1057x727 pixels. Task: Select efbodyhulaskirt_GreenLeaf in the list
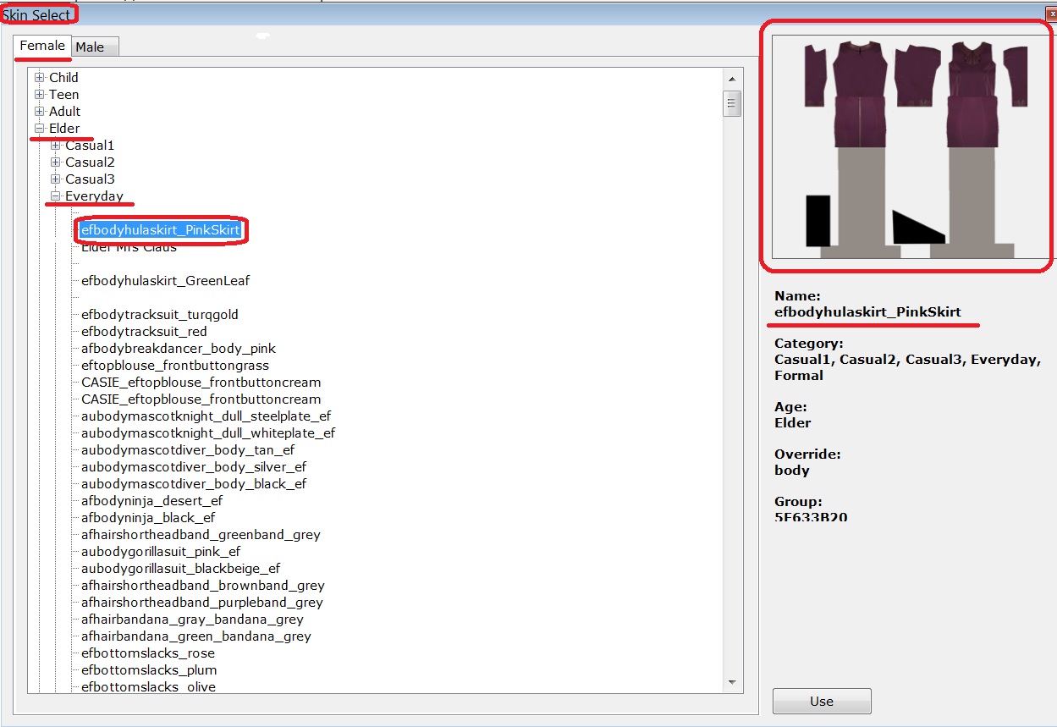(x=165, y=281)
